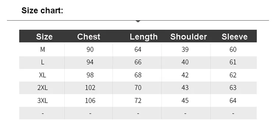
Task: Click the Size column header
Action: [x=45, y=37]
